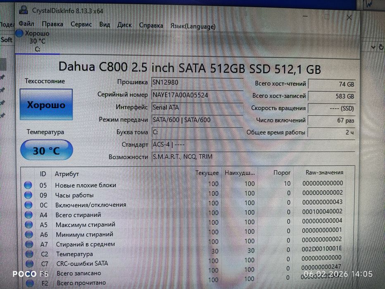Click the Порог column header
This screenshot has width=385, height=289.
click(282, 173)
